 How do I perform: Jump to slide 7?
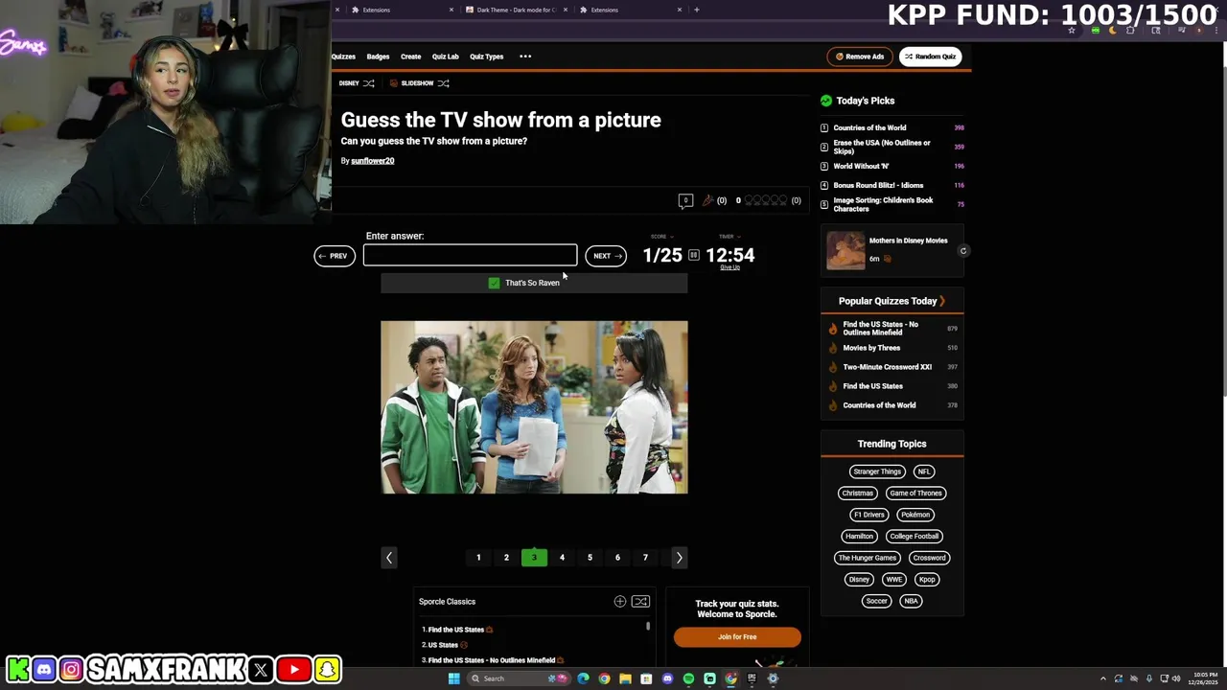(645, 558)
